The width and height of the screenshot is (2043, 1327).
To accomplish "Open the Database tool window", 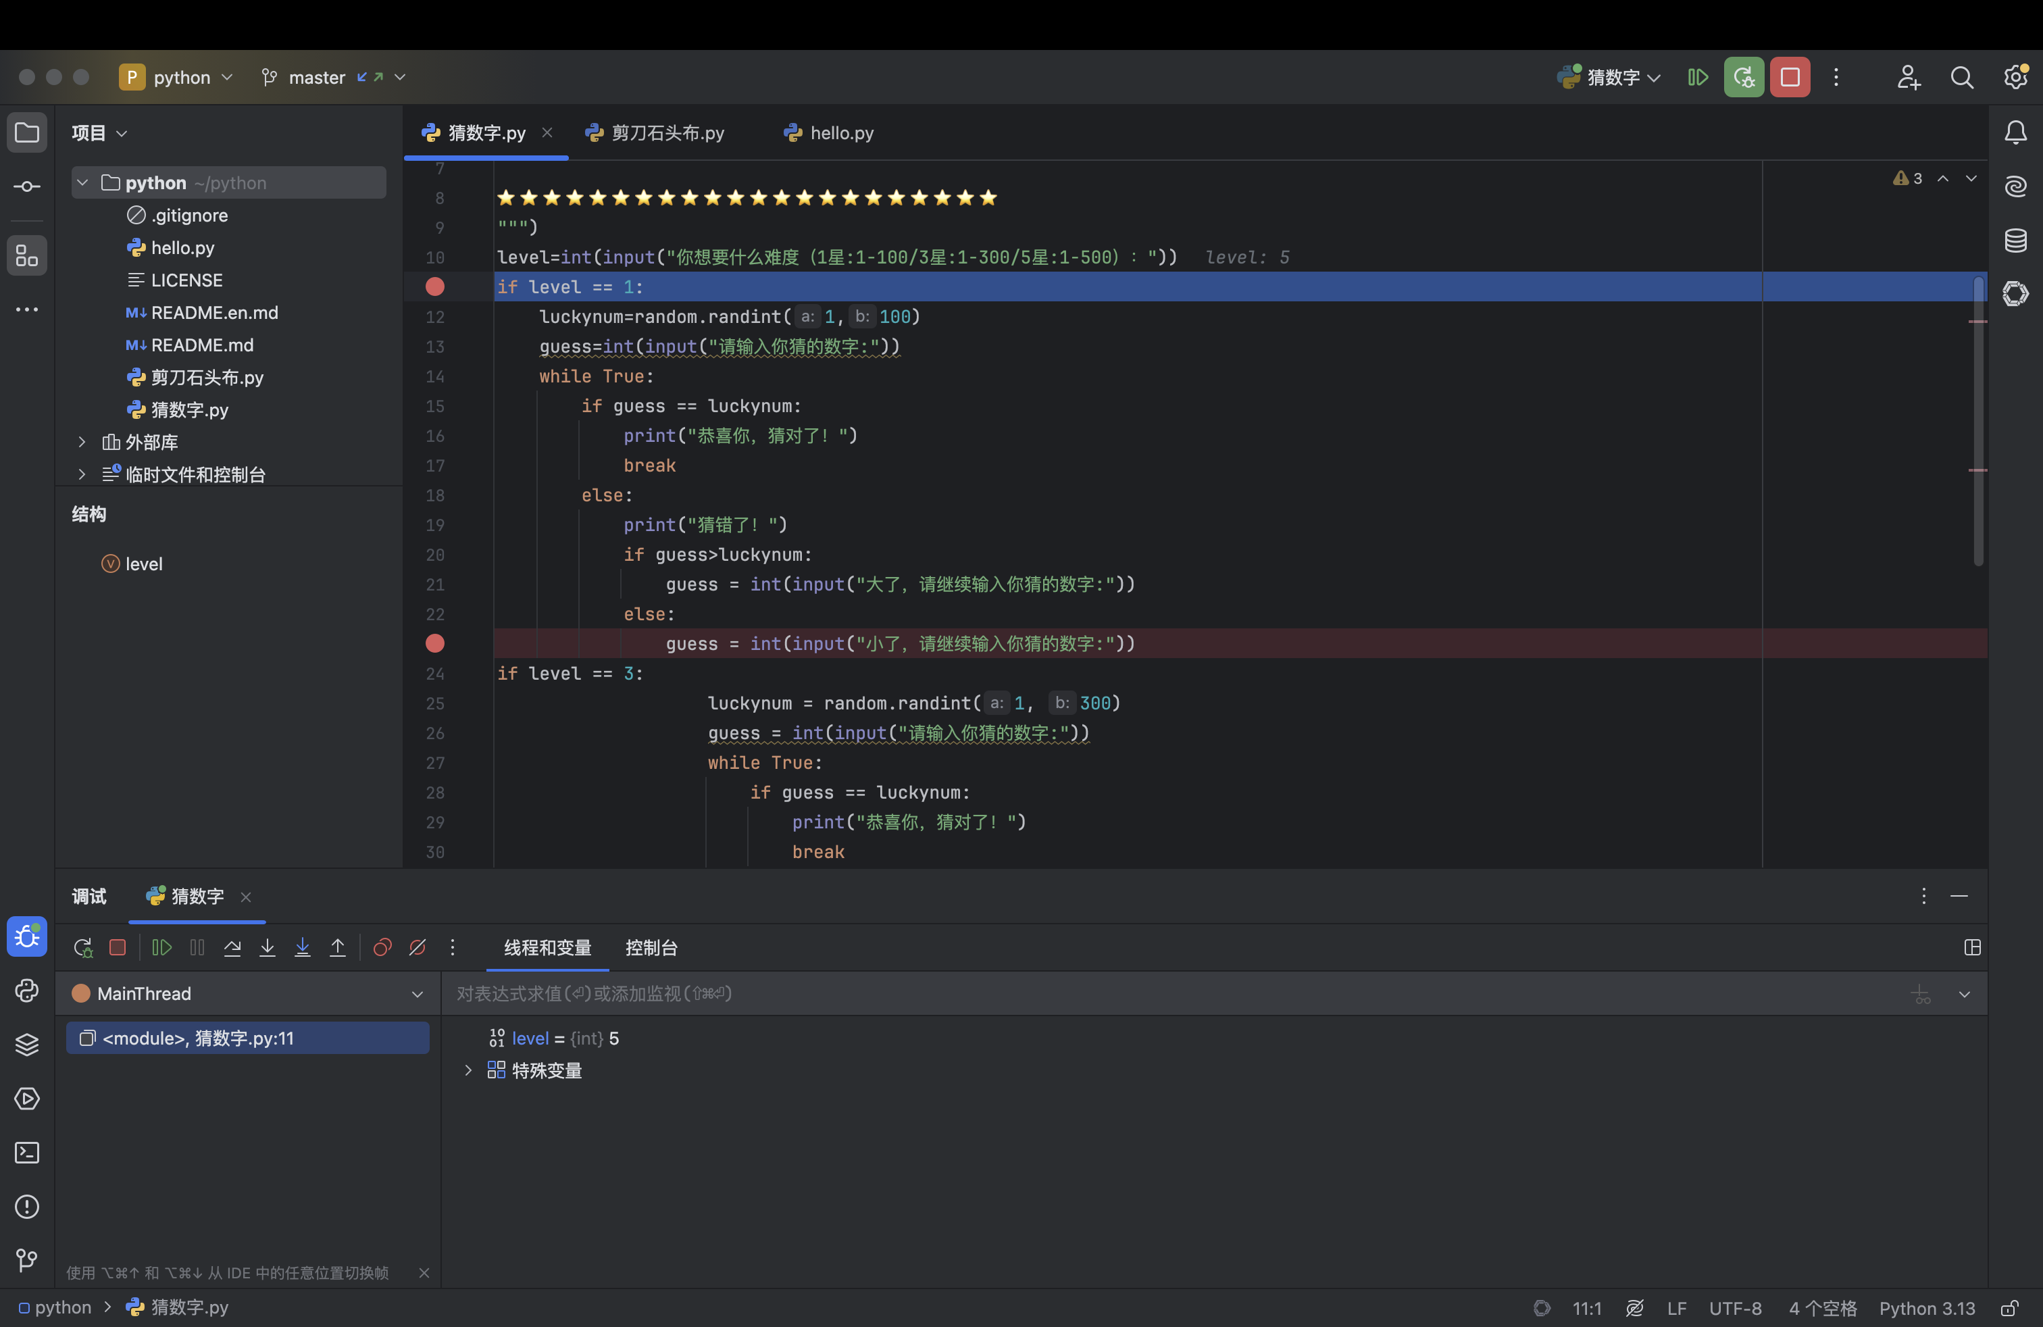I will [2015, 241].
